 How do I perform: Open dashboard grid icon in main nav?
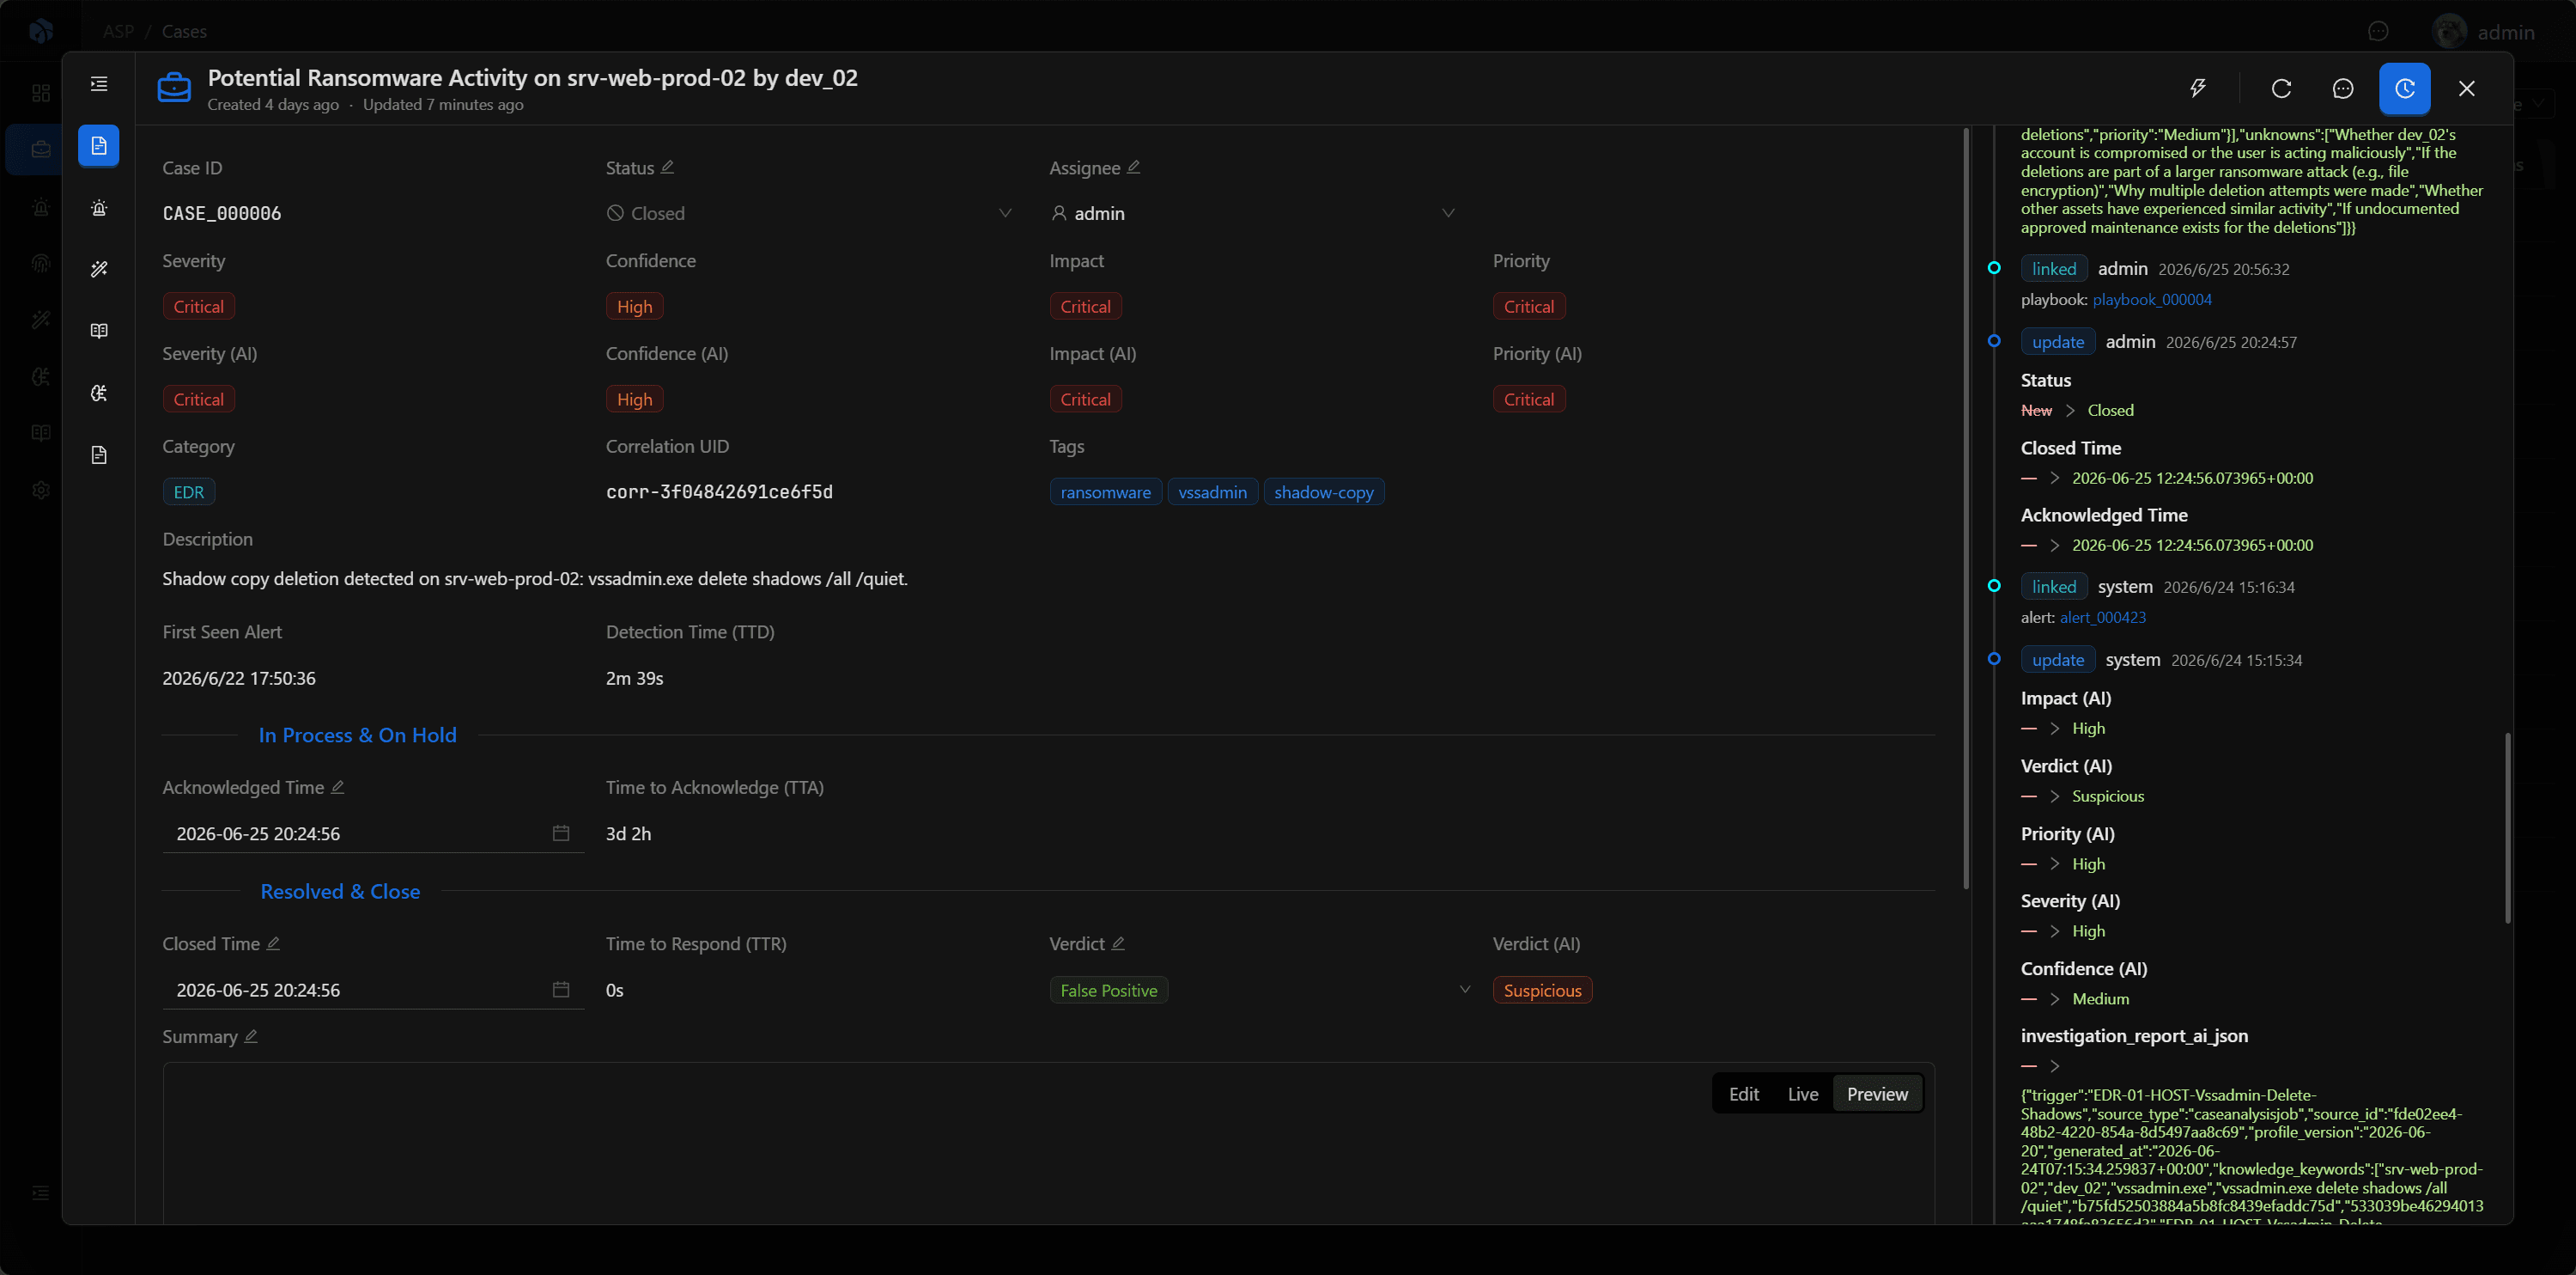pyautogui.click(x=41, y=93)
